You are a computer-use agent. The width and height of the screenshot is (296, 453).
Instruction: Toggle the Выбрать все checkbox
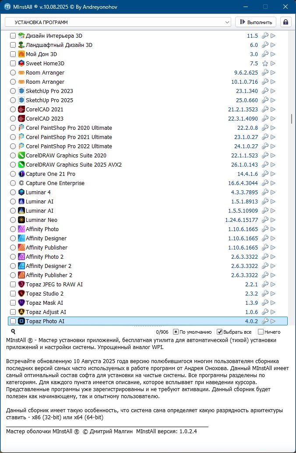(x=219, y=332)
